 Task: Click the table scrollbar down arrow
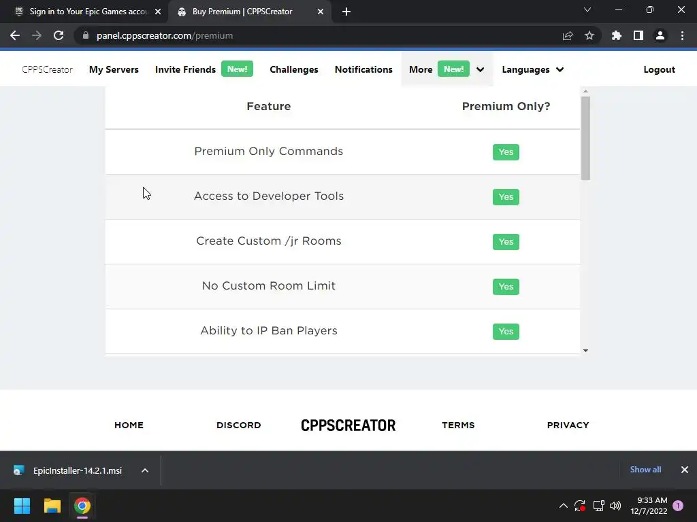[585, 351]
